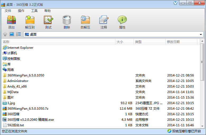Open the 操作 menu

21,11
